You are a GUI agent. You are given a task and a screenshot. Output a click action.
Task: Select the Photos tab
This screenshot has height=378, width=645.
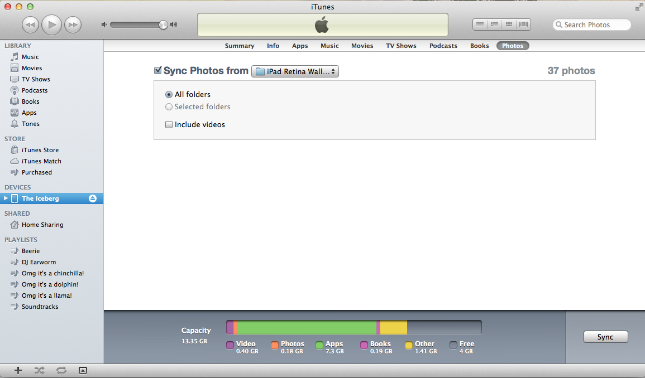(513, 46)
